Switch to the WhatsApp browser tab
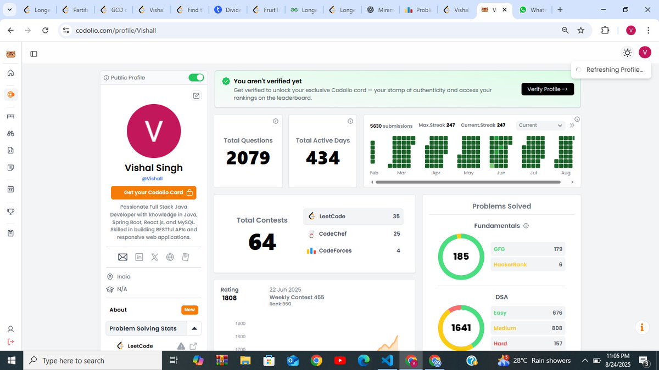659x370 pixels. 533,10
